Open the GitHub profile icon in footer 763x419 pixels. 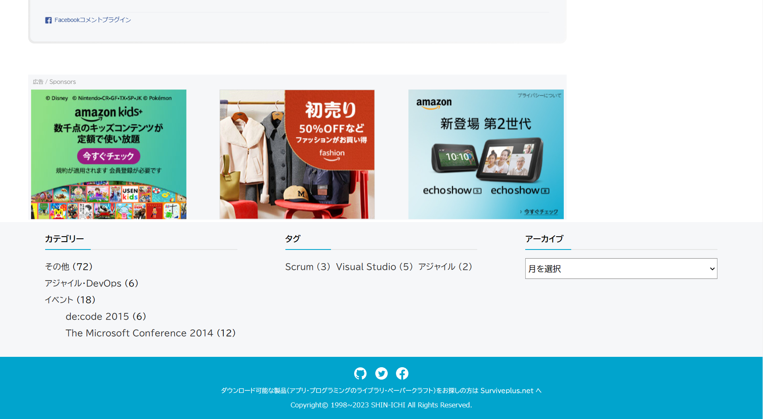click(360, 373)
